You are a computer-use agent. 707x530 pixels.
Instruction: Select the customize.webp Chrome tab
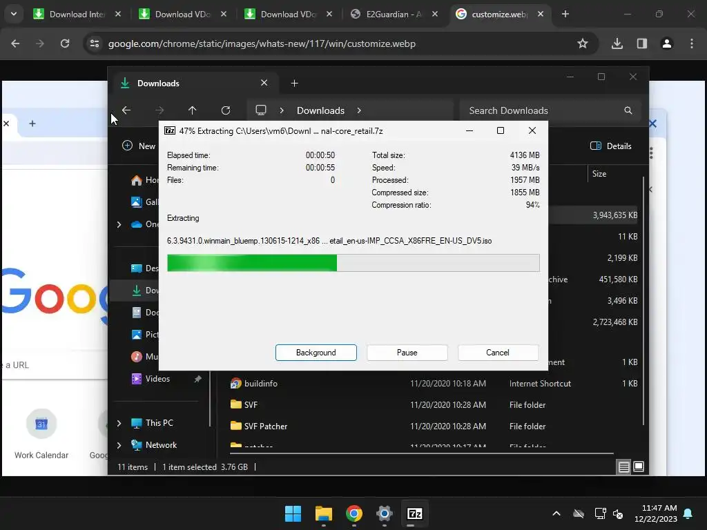click(500, 14)
